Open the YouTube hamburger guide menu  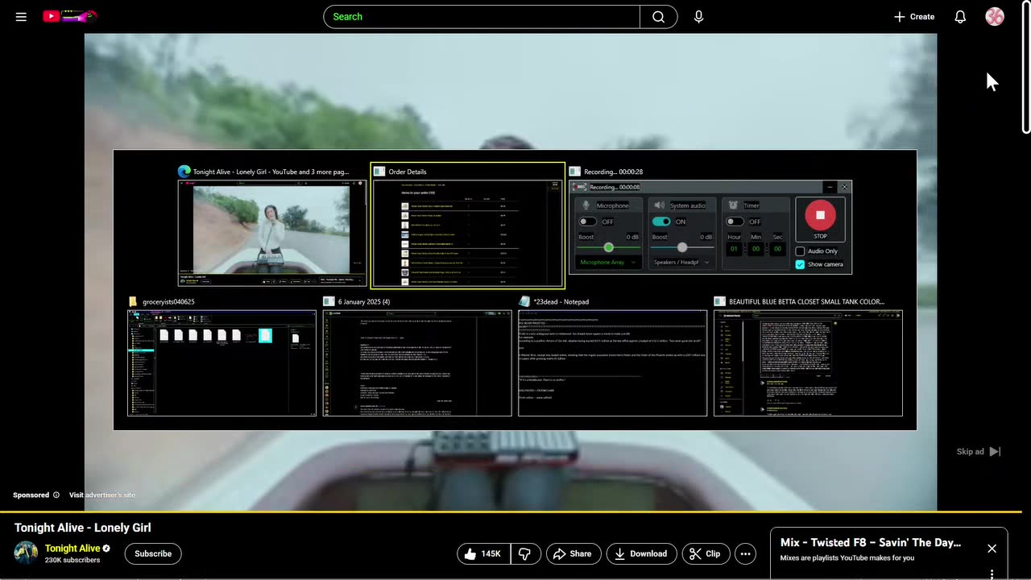point(21,16)
